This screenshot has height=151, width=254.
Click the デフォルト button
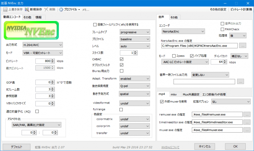click(x=17, y=147)
